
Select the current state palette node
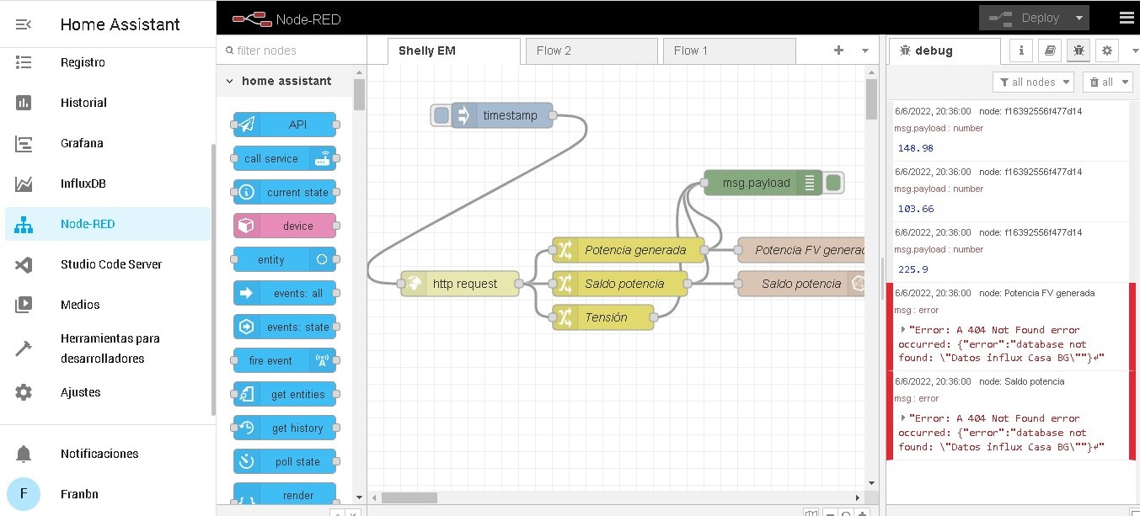pos(285,192)
